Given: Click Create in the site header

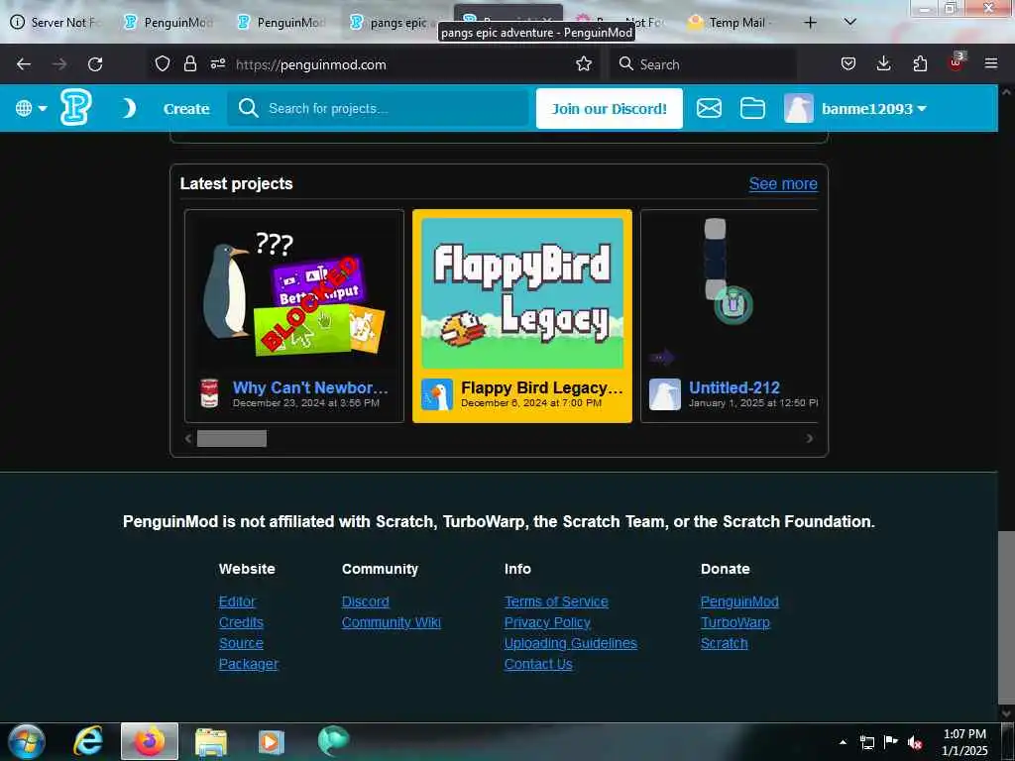Looking at the screenshot, I should (x=186, y=109).
